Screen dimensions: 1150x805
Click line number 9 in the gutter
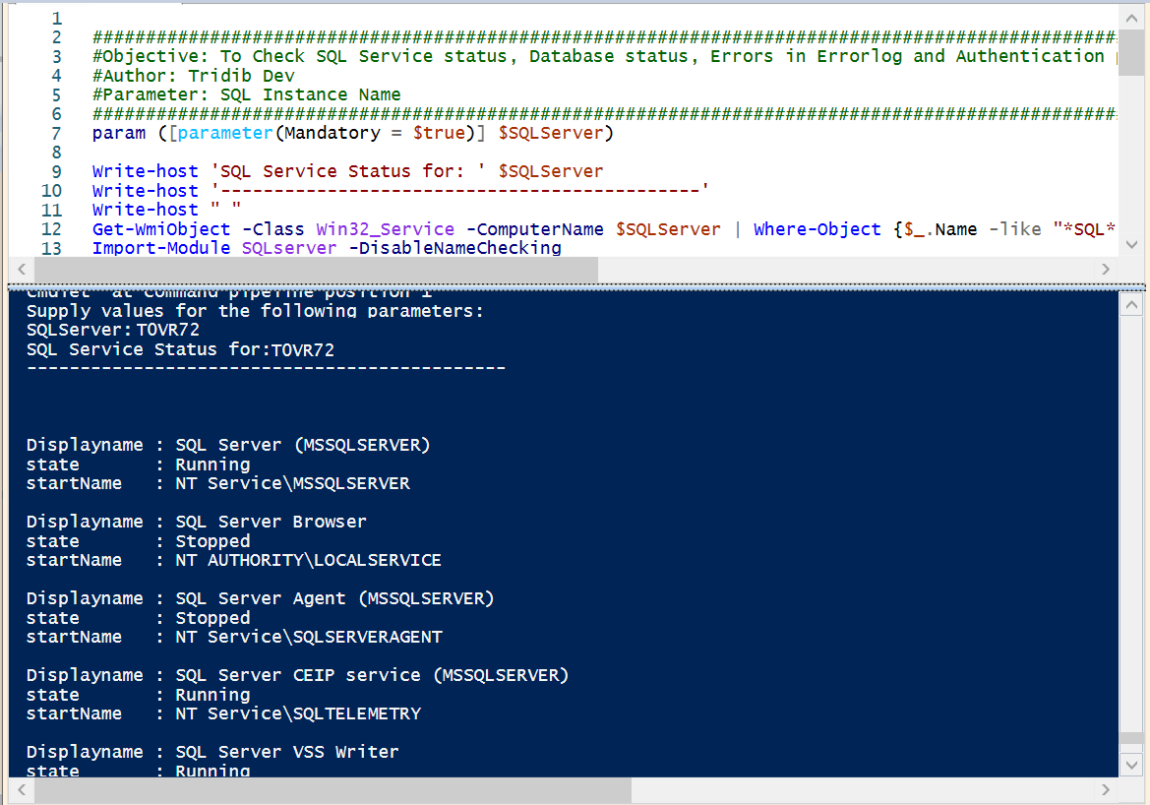(x=56, y=170)
